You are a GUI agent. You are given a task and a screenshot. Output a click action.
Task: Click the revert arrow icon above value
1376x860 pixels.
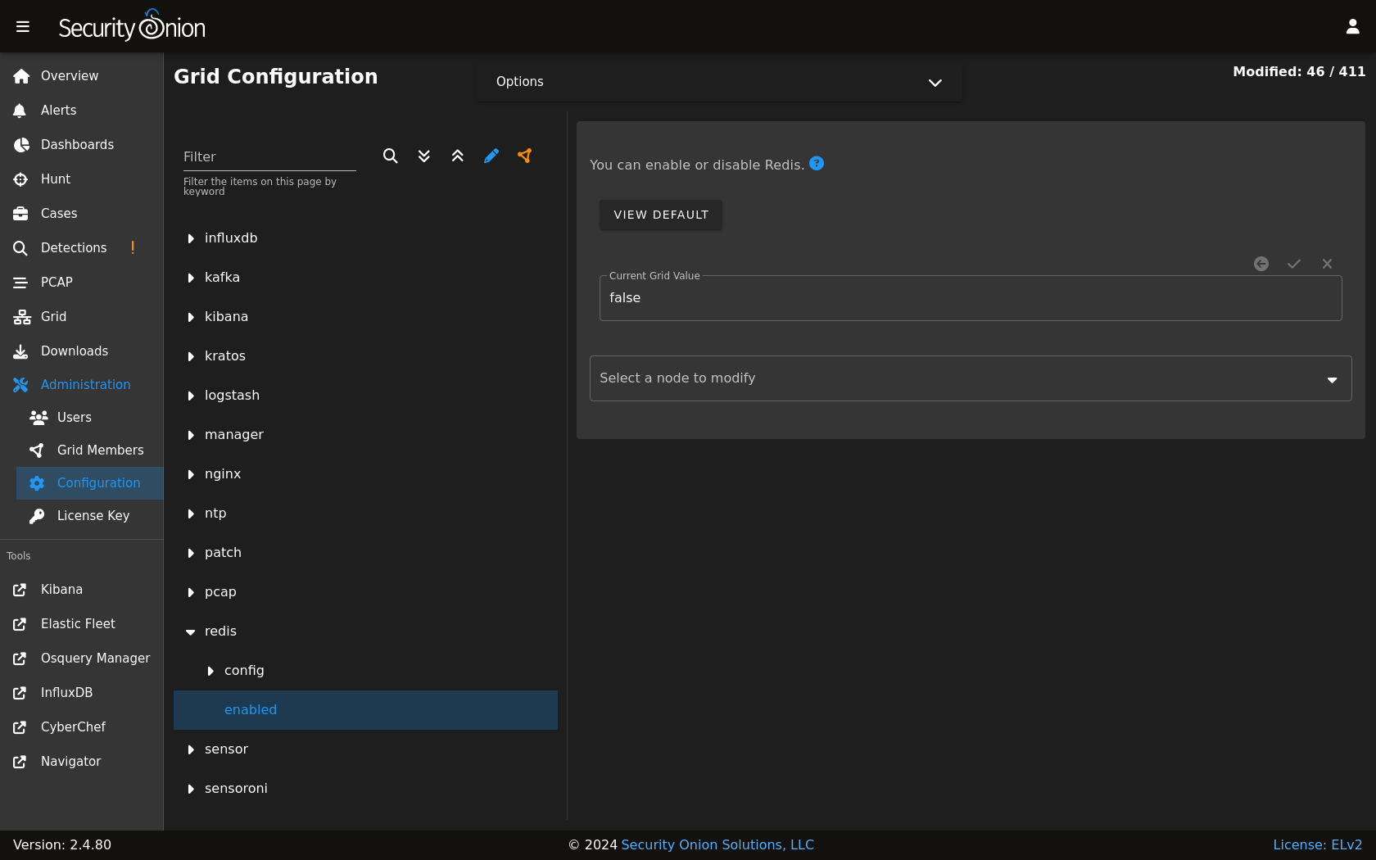[1261, 264]
